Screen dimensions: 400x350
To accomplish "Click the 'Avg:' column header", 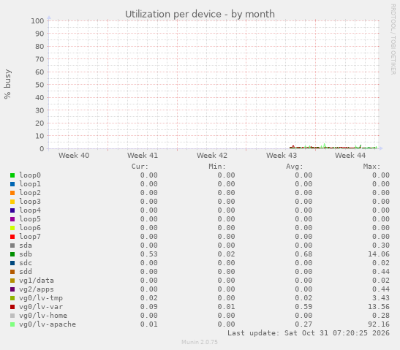I will 295,167.
